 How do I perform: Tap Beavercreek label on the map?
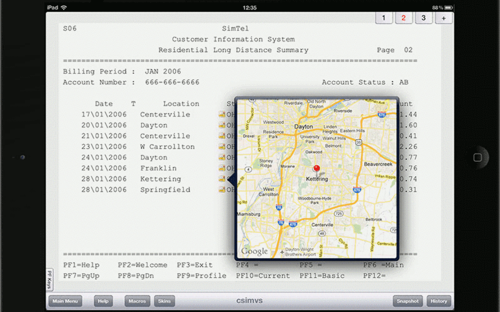click(378, 164)
